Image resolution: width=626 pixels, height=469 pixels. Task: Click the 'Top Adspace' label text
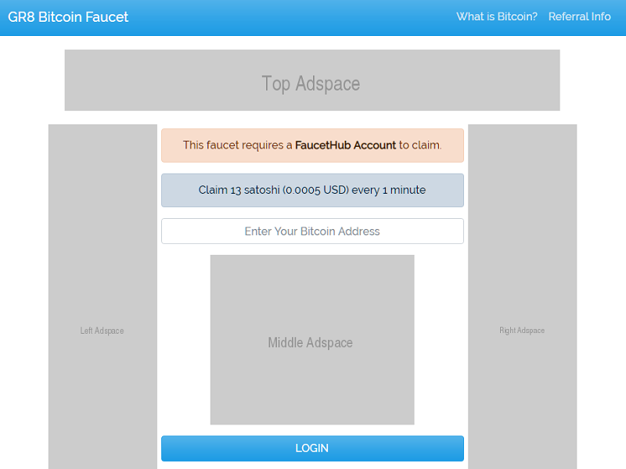(x=311, y=84)
